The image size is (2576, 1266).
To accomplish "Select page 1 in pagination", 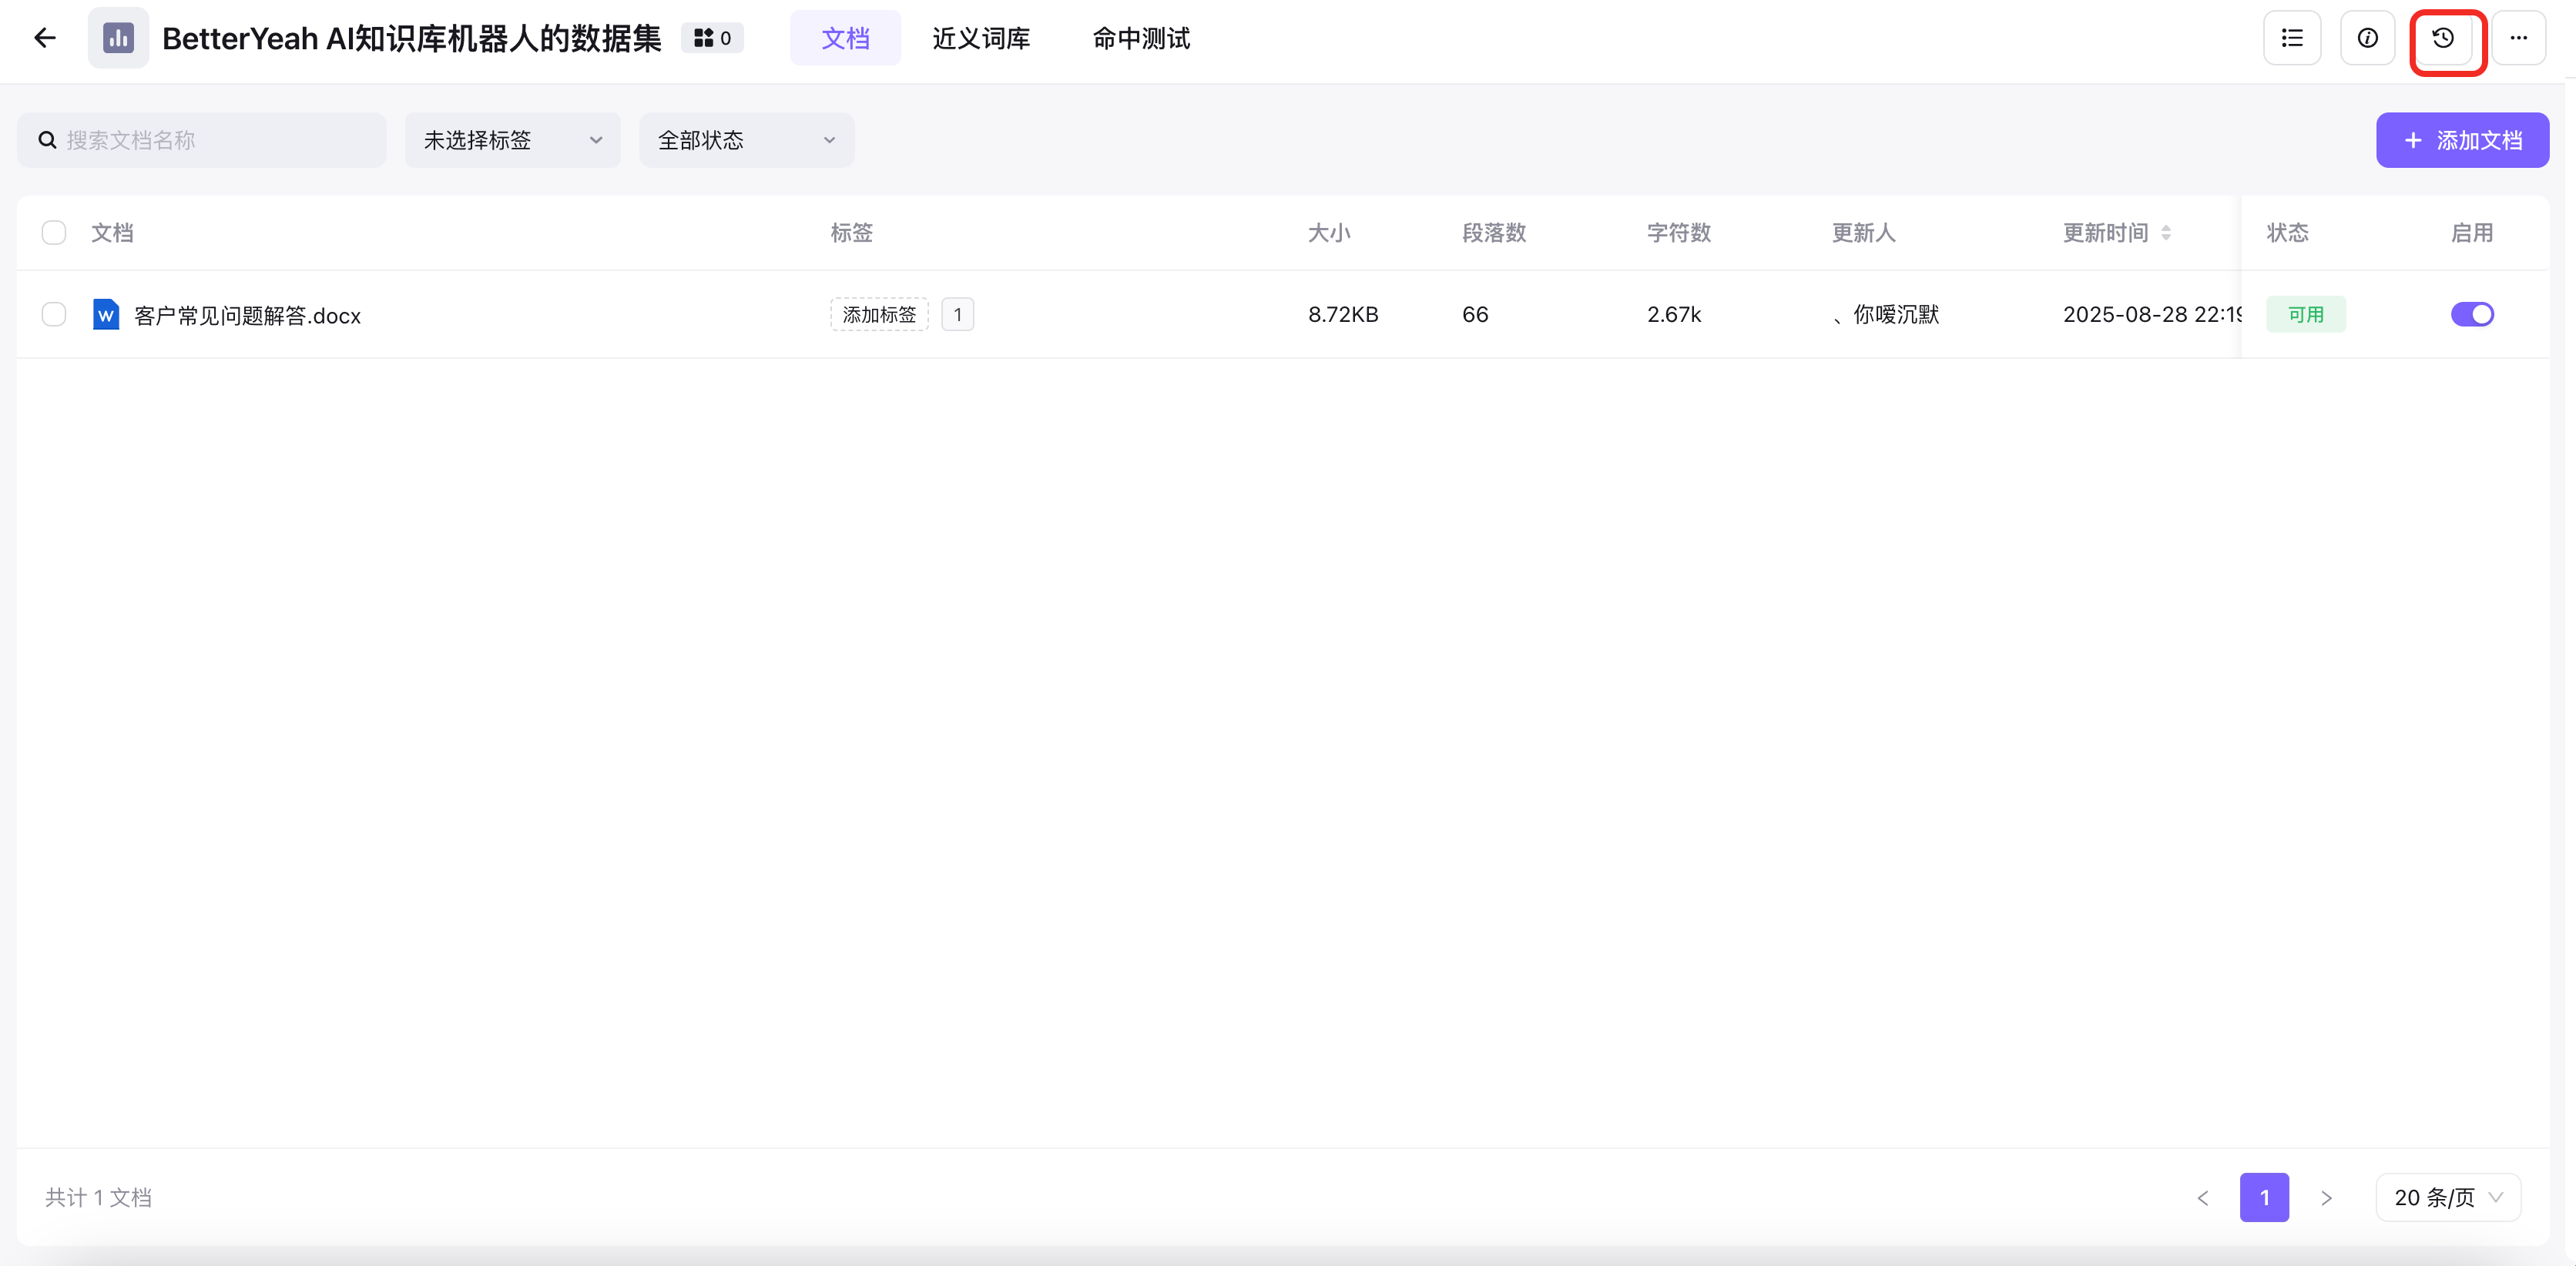I will tap(2264, 1197).
